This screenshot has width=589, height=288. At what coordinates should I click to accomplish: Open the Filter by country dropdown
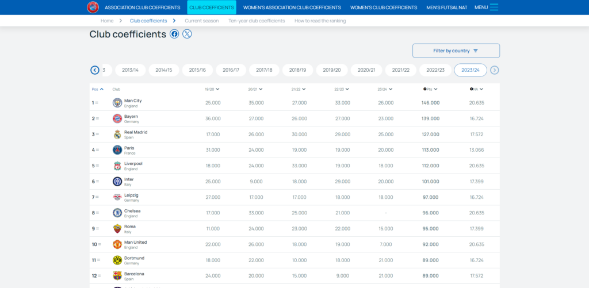pos(456,51)
